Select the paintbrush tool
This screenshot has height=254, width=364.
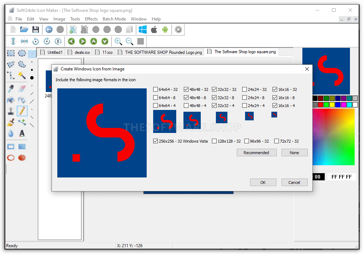click(11, 122)
